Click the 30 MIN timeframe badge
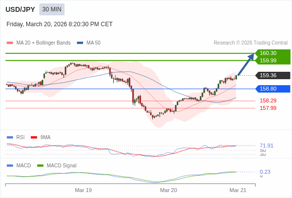This screenshot has width=292, height=198. tap(52, 9)
